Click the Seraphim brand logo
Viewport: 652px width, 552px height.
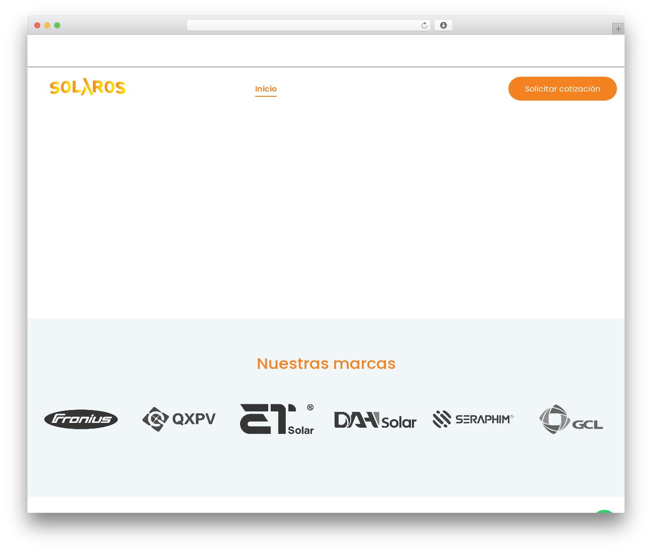pyautogui.click(x=473, y=419)
